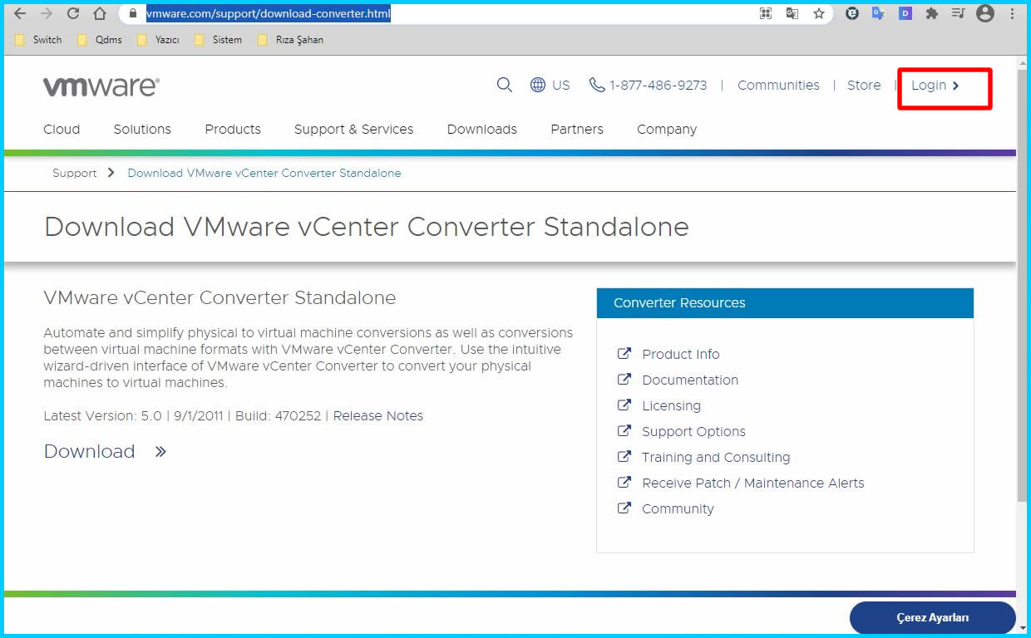Click the Çerez Ayarları button
1031x638 pixels.
point(932,617)
